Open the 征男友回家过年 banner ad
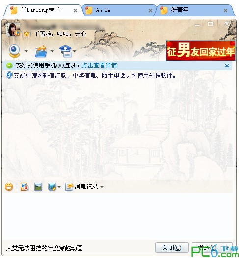Screen dimensions: 239x258 201,51
